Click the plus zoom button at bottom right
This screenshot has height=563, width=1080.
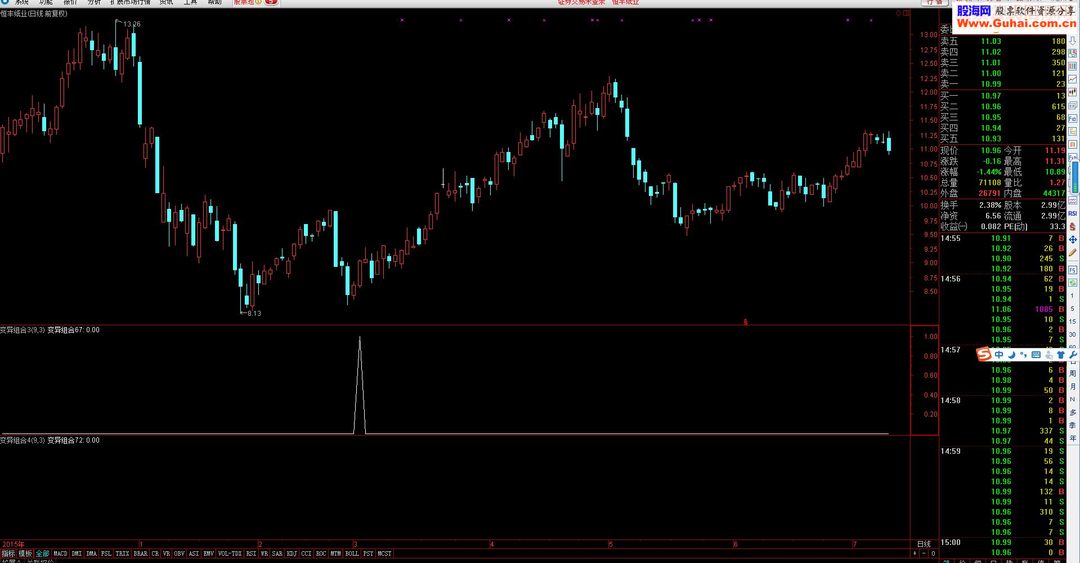[x=915, y=553]
